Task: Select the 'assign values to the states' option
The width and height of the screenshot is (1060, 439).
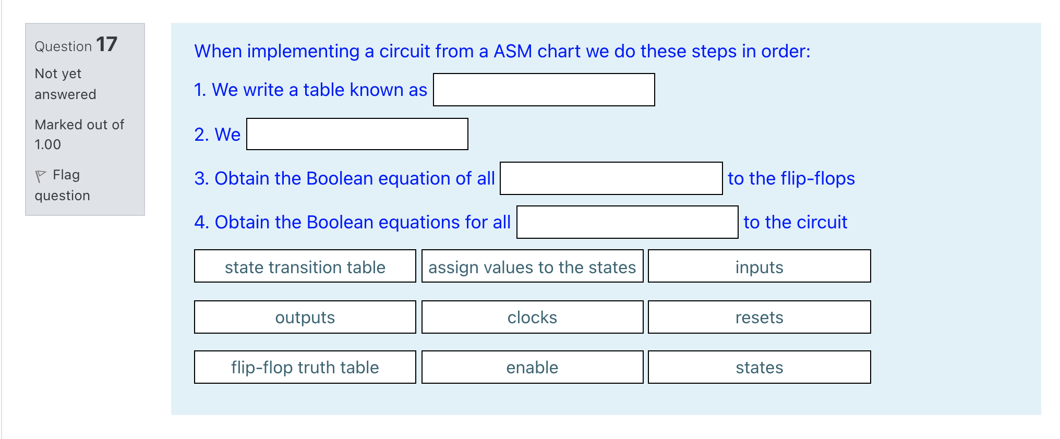Action: (x=532, y=267)
